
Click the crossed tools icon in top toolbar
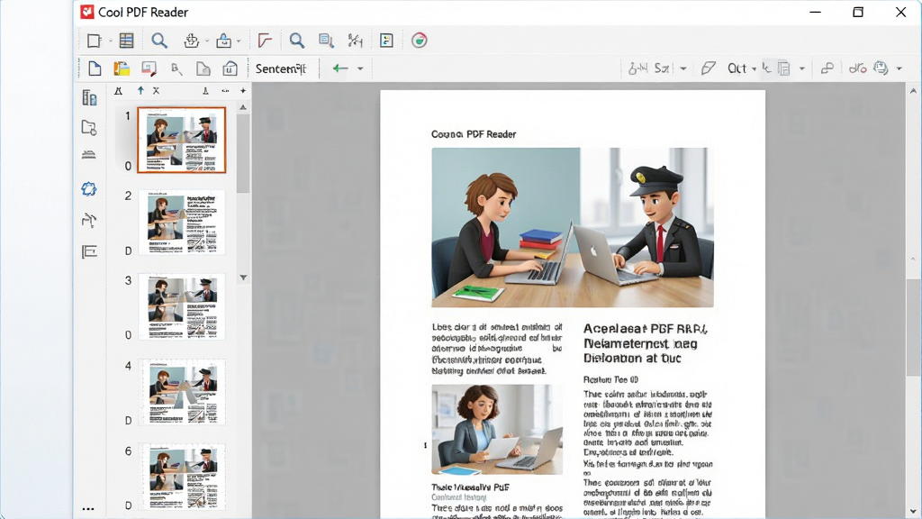355,40
